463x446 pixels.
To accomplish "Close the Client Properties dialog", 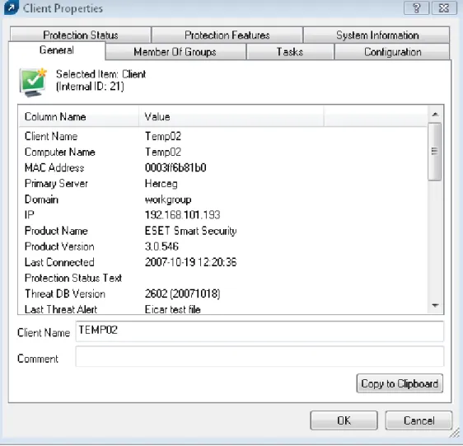I will [444, 8].
